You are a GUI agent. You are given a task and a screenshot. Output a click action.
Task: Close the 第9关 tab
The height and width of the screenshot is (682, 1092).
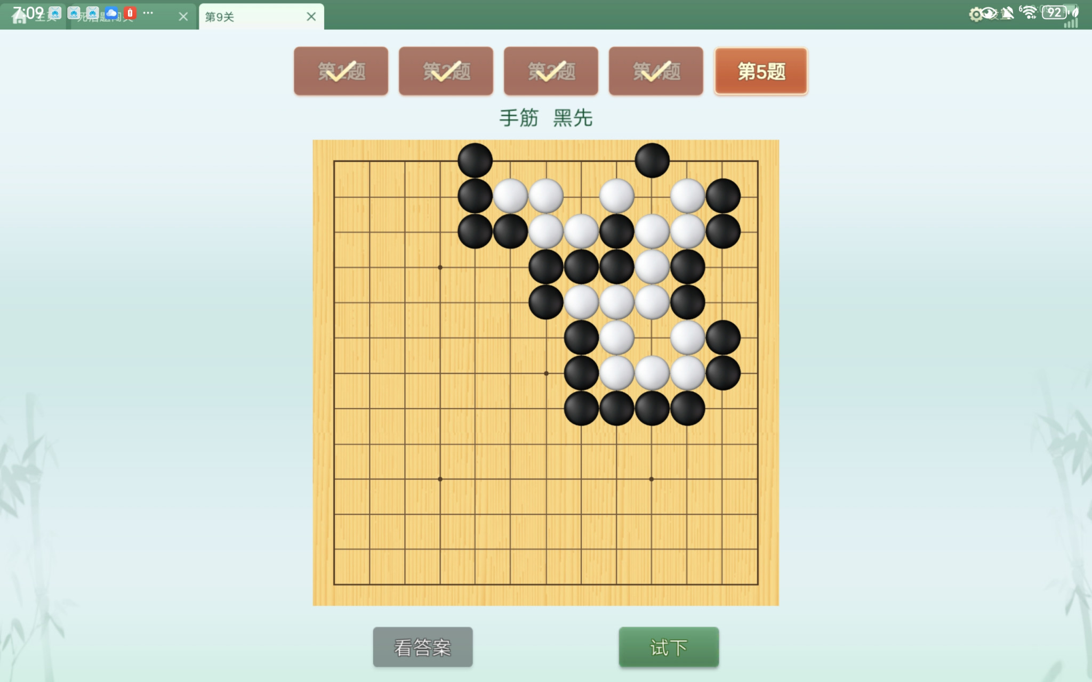click(x=311, y=17)
